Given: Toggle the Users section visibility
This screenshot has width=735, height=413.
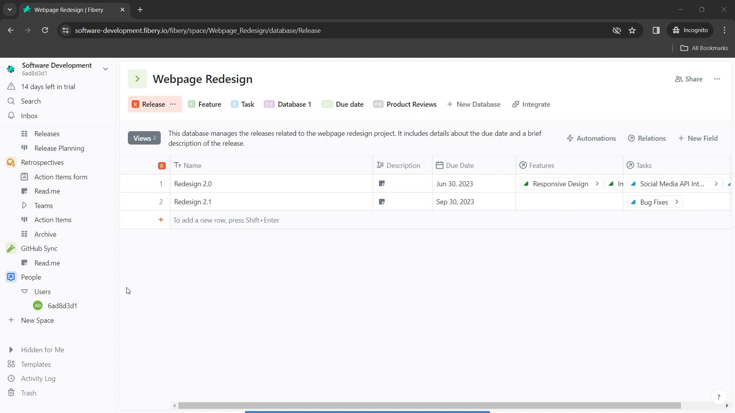Looking at the screenshot, I should (24, 291).
